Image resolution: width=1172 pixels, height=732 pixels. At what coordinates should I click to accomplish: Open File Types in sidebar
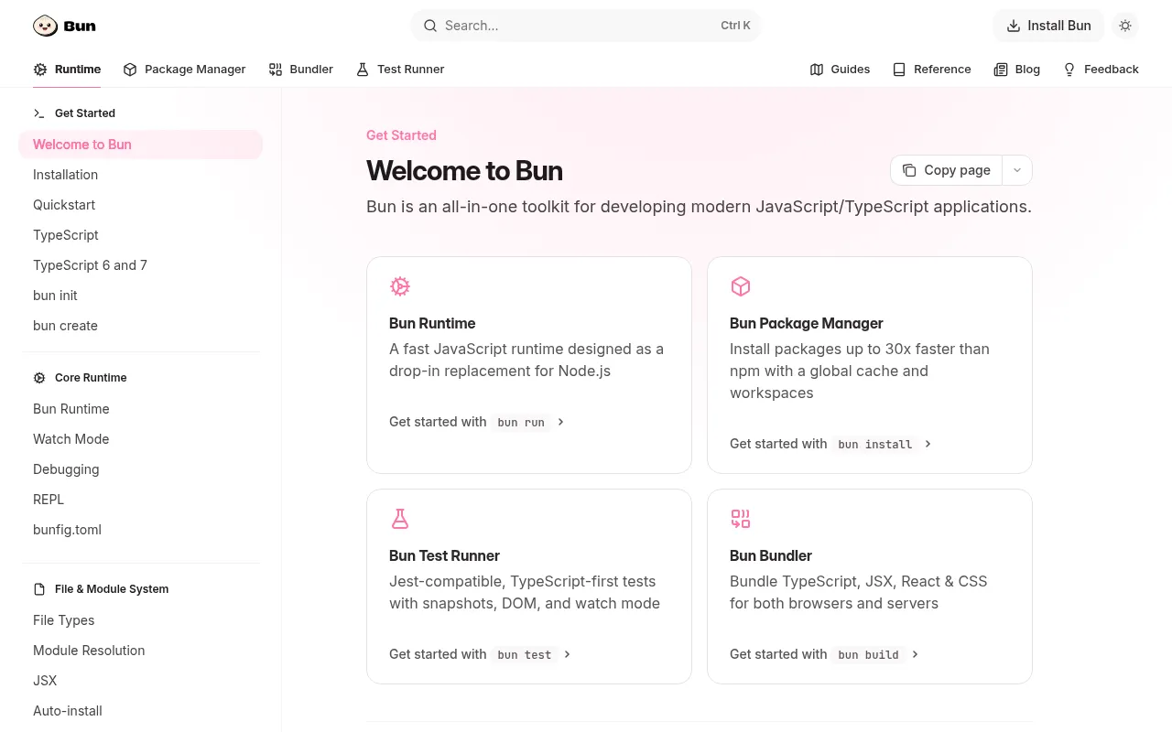(x=140, y=620)
